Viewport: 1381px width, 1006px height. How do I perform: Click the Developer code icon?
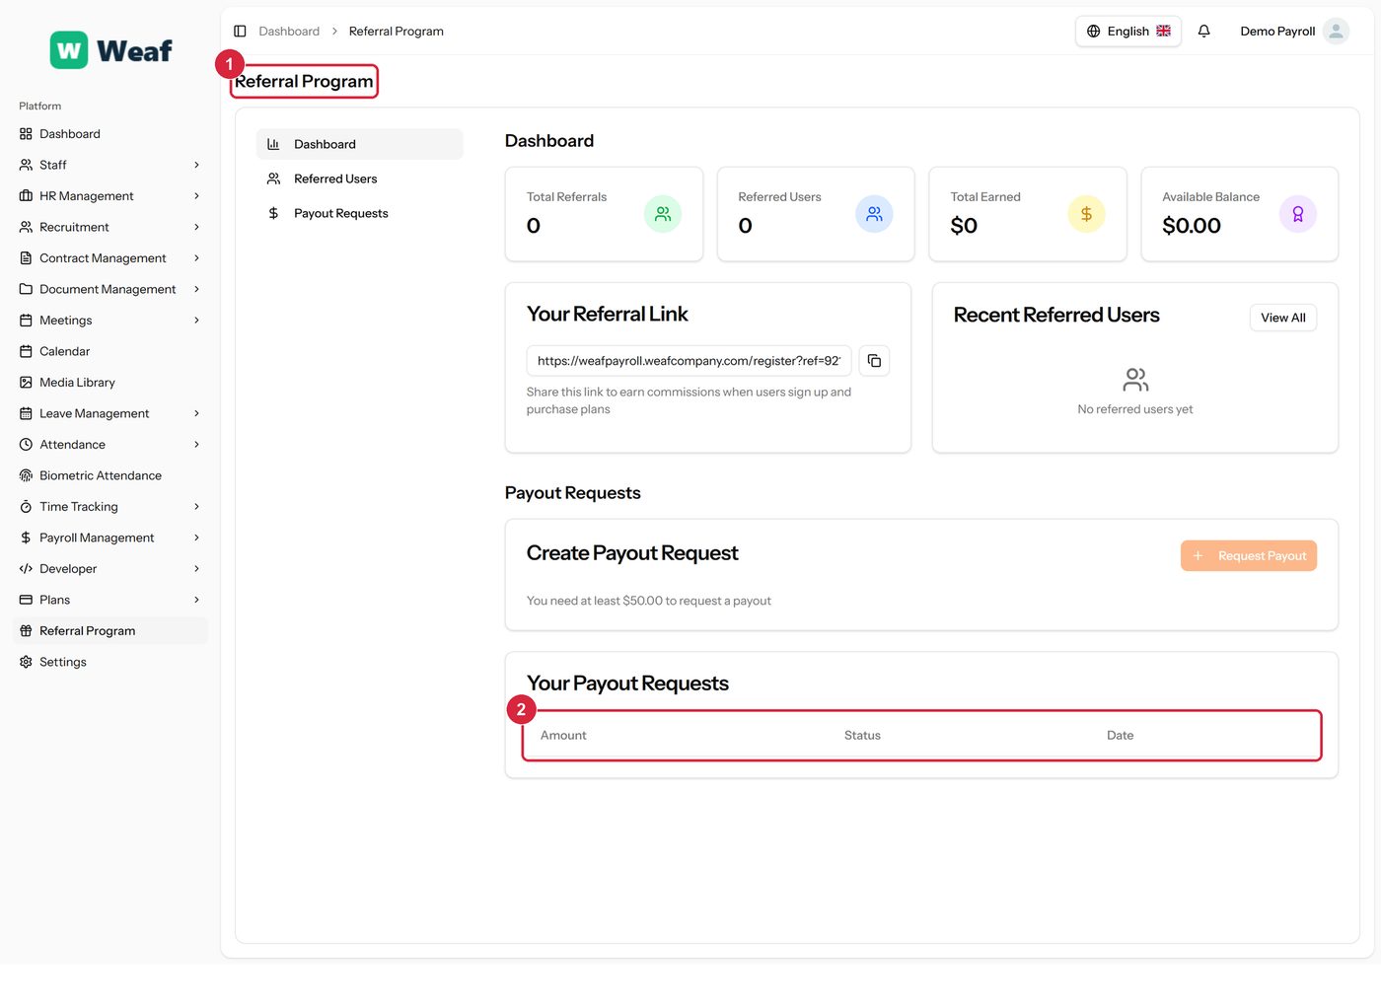pyautogui.click(x=26, y=569)
